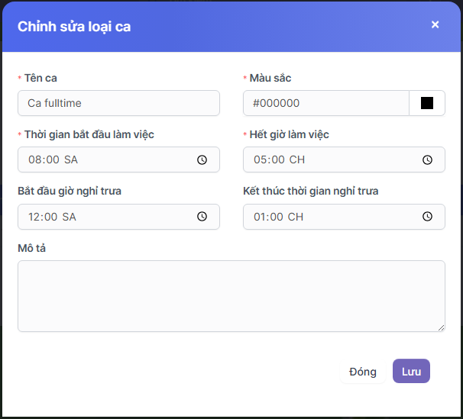Click the 'Đóng' button
463x419 pixels.
pos(363,372)
